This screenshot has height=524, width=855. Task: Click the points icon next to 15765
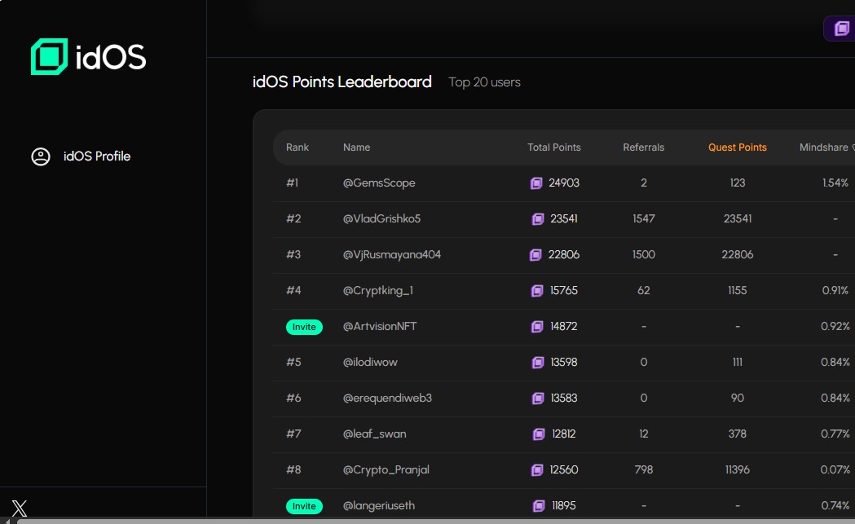point(537,291)
